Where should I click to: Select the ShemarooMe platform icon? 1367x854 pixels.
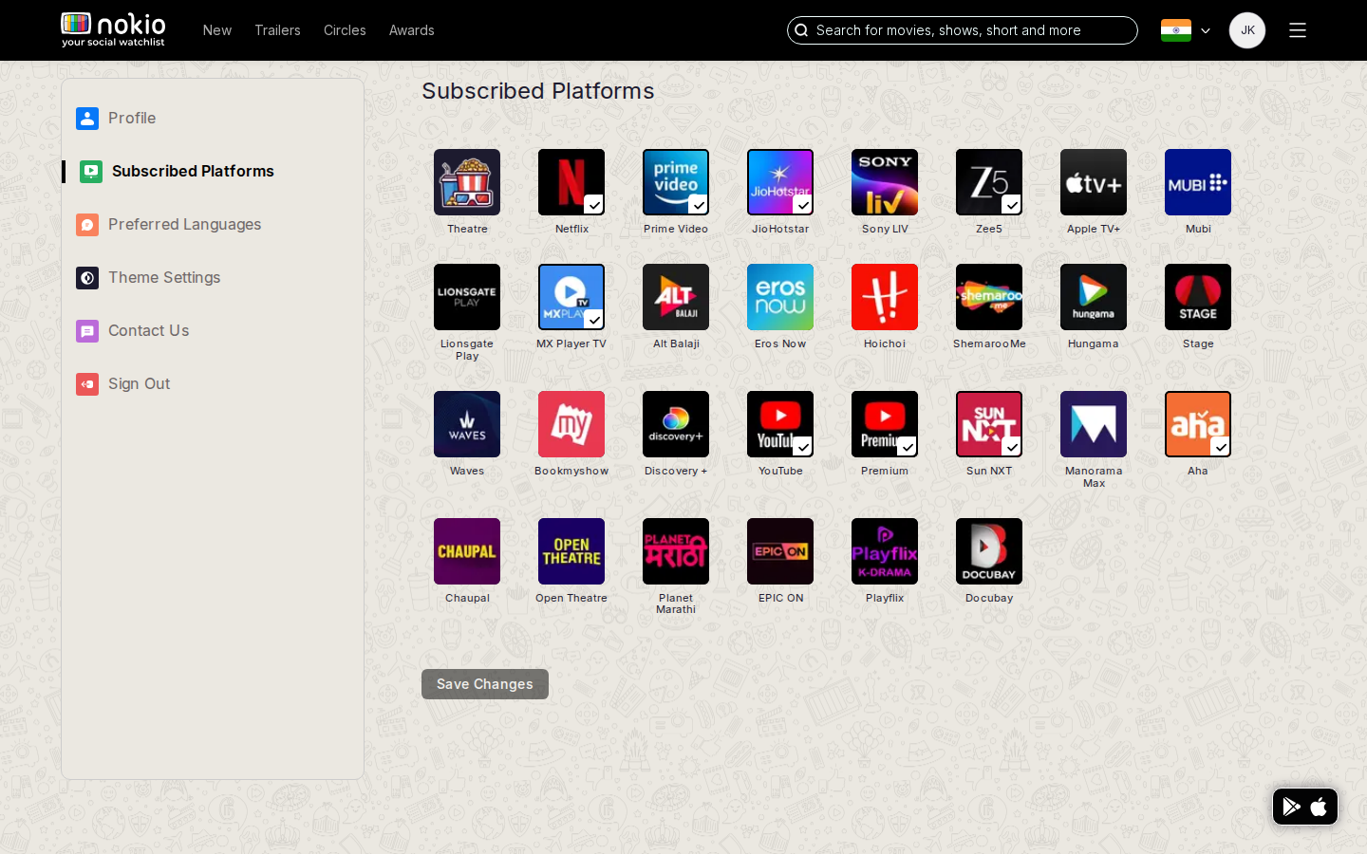coord(989,297)
